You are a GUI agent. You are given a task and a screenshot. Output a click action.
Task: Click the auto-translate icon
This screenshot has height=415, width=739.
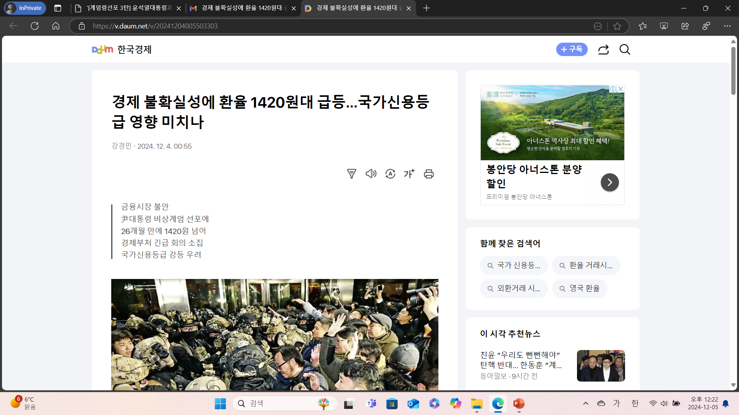click(x=390, y=174)
